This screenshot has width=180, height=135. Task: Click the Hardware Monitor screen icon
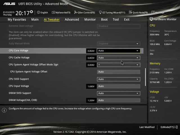point(151,19)
